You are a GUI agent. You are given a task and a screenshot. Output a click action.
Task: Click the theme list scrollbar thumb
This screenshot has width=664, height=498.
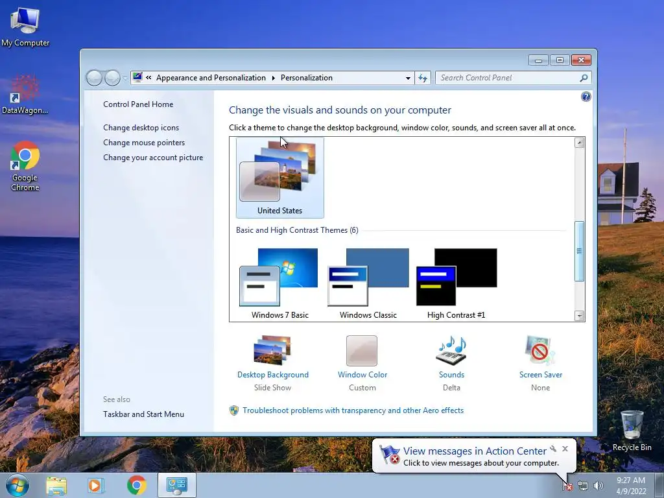[579, 251]
